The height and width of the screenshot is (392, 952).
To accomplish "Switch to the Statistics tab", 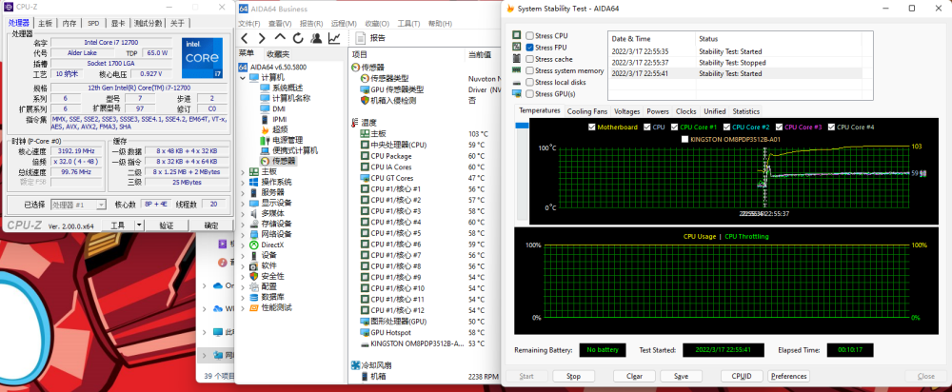I will pyautogui.click(x=745, y=111).
